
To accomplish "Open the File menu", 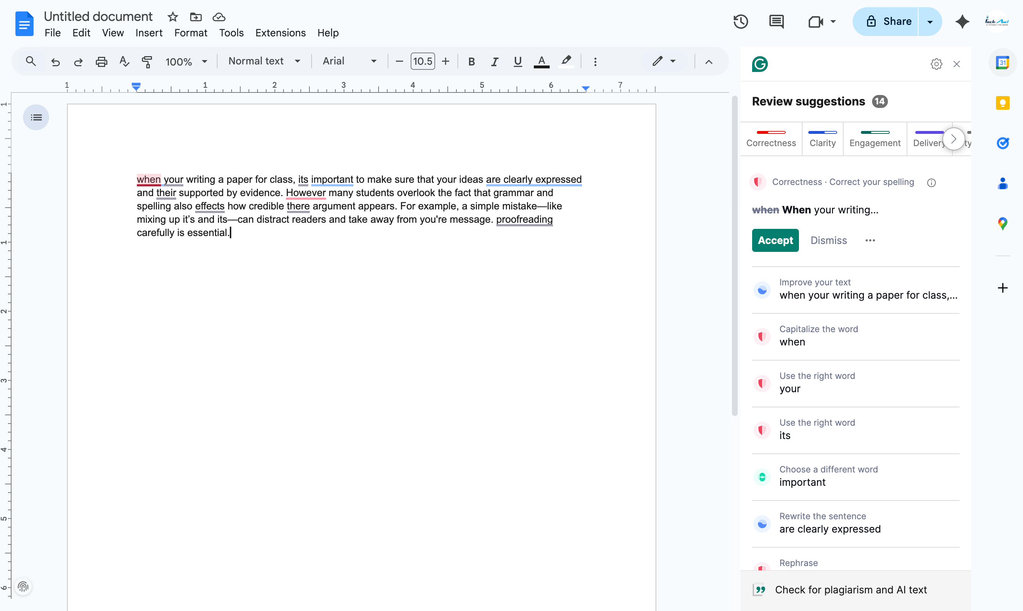I will pyautogui.click(x=52, y=33).
